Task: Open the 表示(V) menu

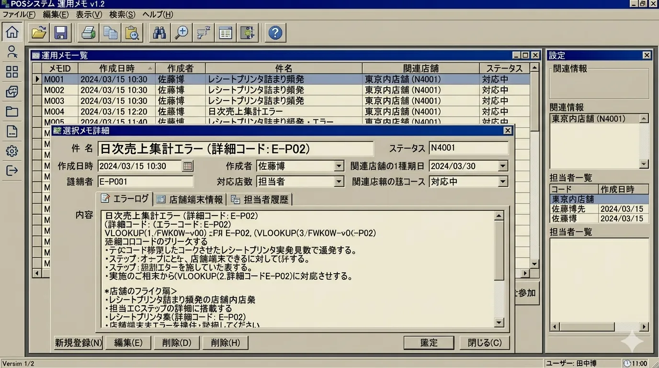Action: click(89, 14)
